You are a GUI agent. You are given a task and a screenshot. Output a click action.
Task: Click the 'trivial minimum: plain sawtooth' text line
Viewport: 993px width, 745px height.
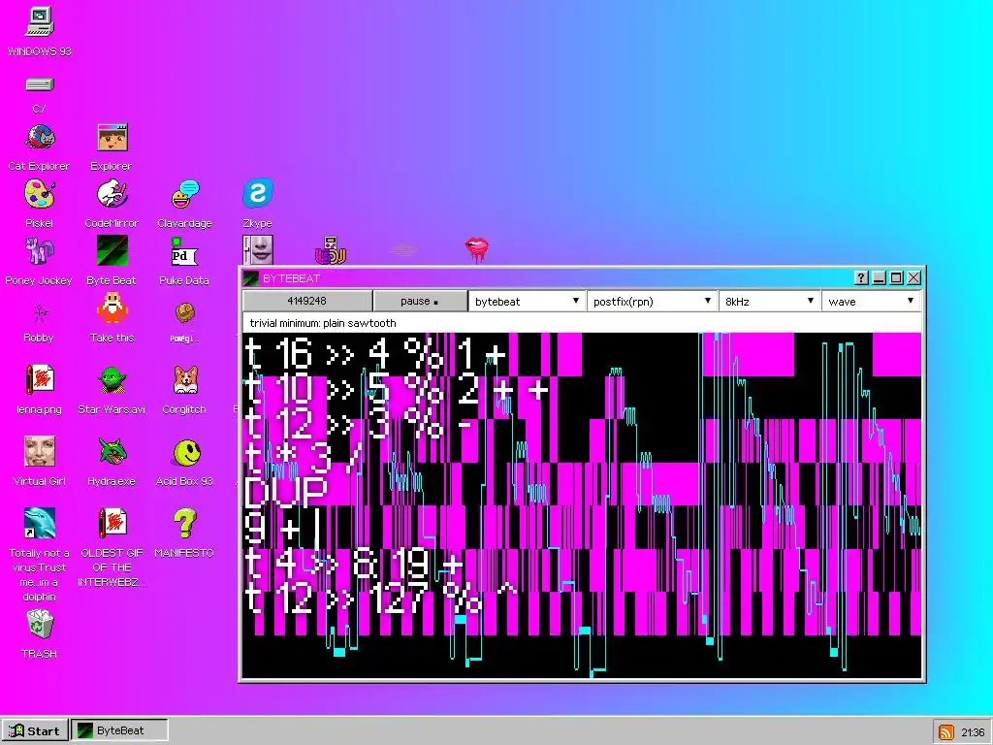tap(323, 323)
